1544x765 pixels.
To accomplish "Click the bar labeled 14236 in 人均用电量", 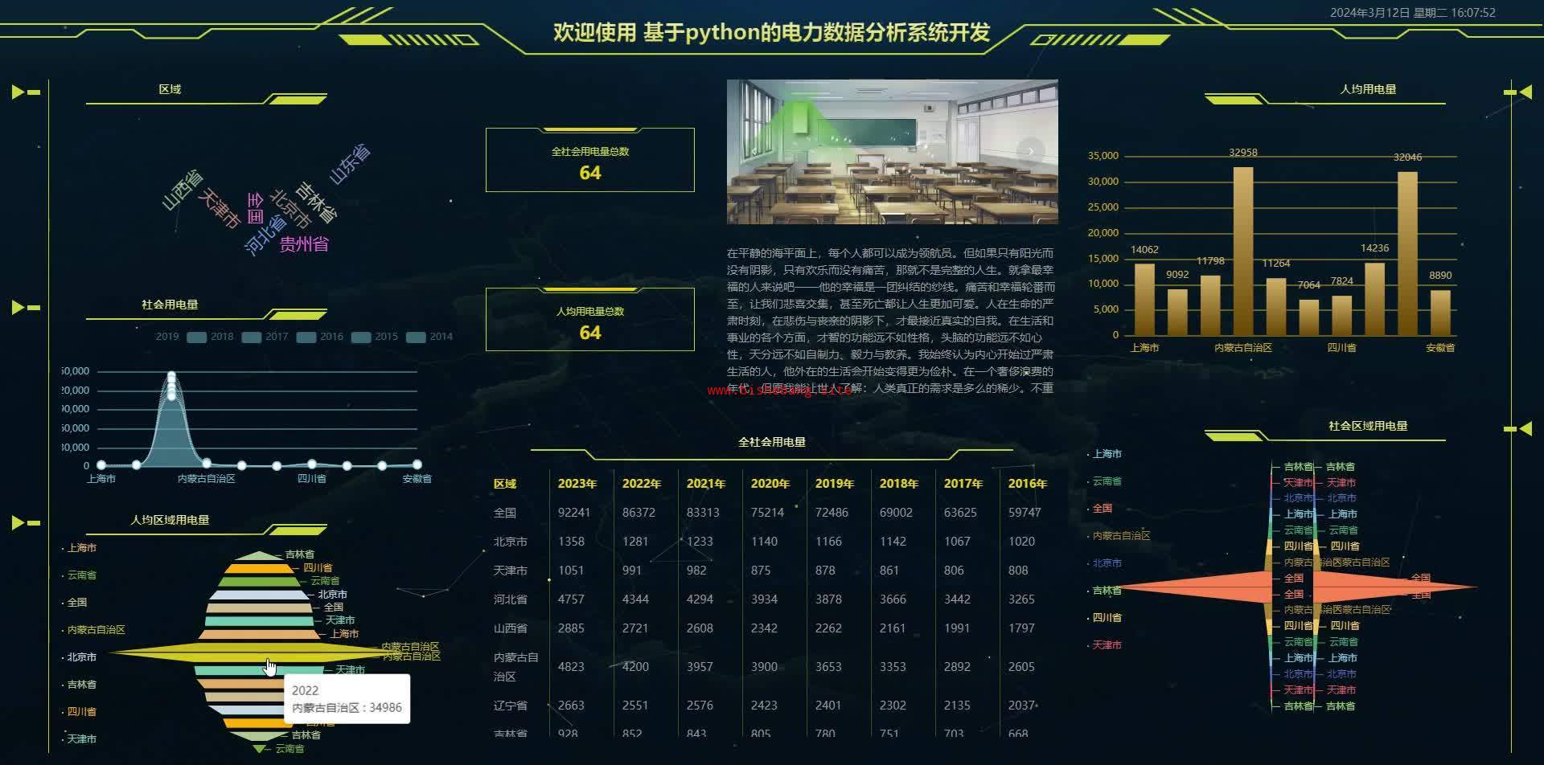I will click(1375, 299).
